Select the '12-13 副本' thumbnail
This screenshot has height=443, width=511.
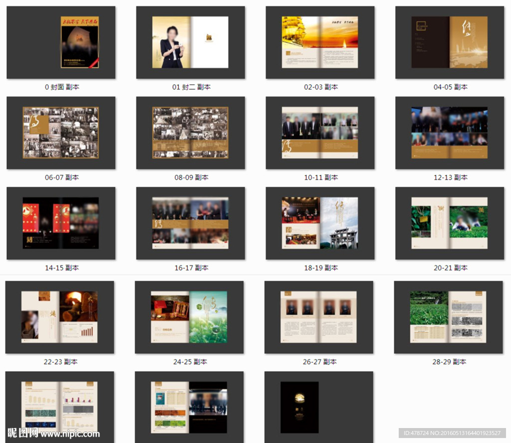(x=450, y=133)
